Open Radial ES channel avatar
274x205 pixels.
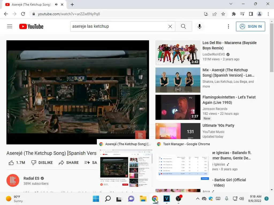13,180
